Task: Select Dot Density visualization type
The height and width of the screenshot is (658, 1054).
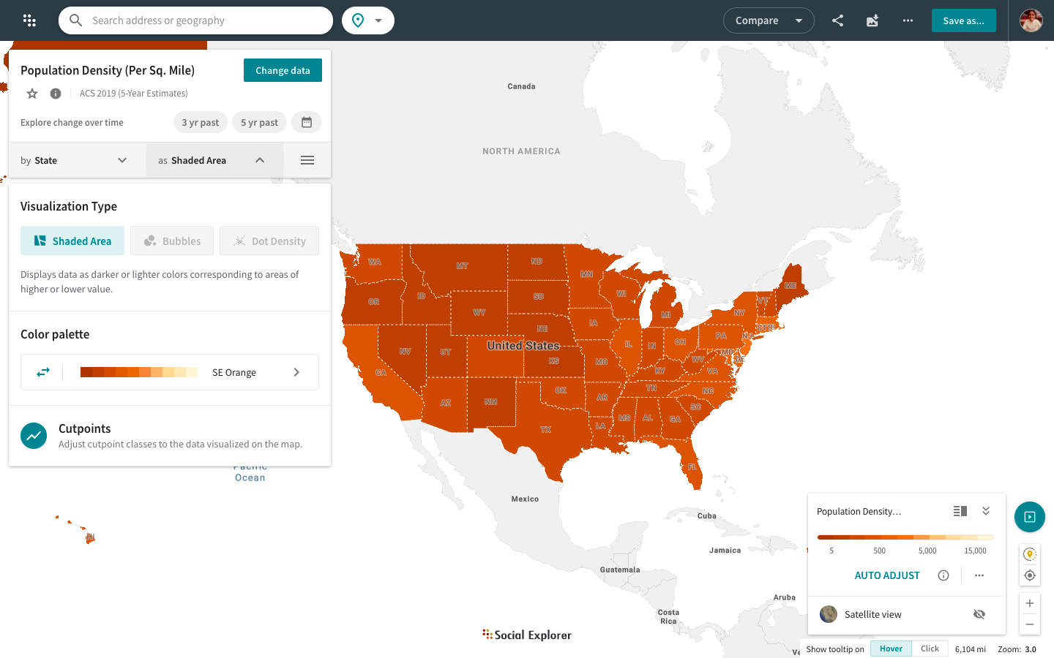Action: (x=269, y=241)
